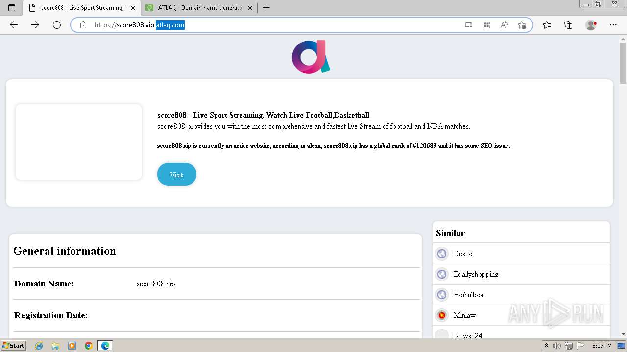The height and width of the screenshot is (352, 627).
Task: Click the Registration Date label
Action: [x=51, y=315]
